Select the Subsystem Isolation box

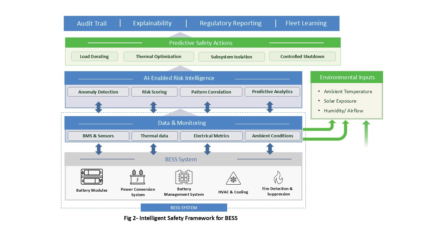pos(232,57)
